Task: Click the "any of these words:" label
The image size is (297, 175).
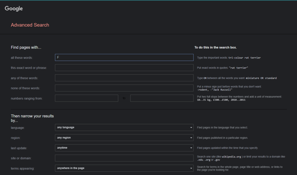Action: (24, 78)
